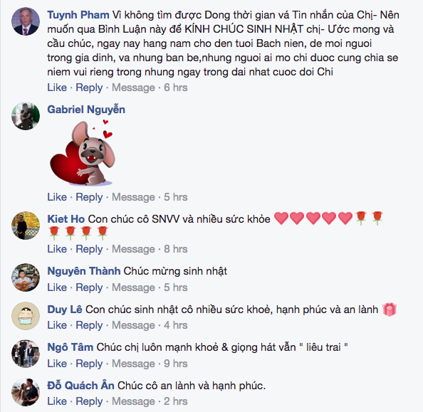Message Kiet Ho from his comment
This screenshot has height=412, width=423.
click(133, 249)
